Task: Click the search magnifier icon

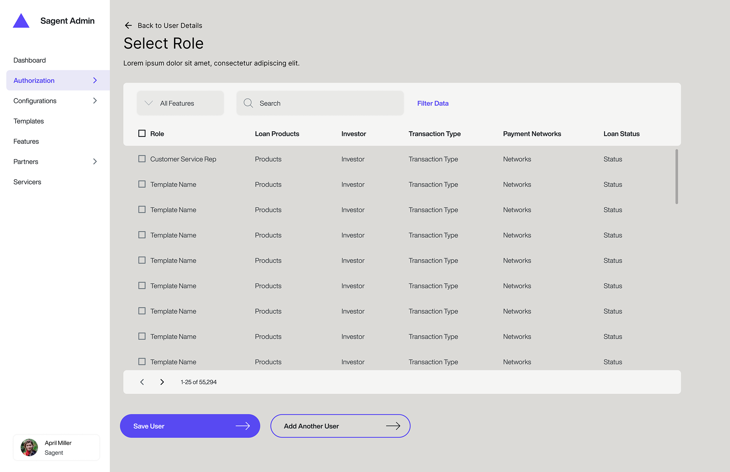Action: coord(248,103)
